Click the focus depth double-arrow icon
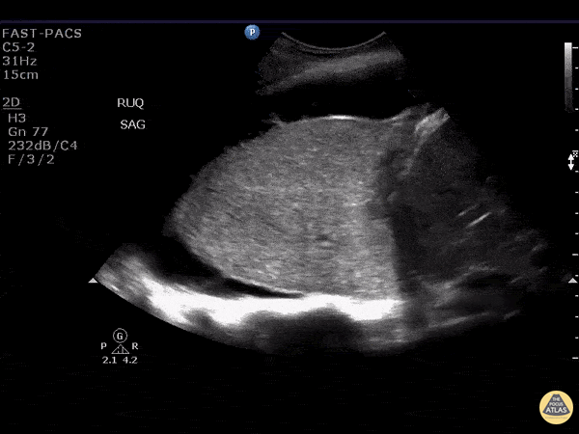The image size is (579, 434). (572, 161)
